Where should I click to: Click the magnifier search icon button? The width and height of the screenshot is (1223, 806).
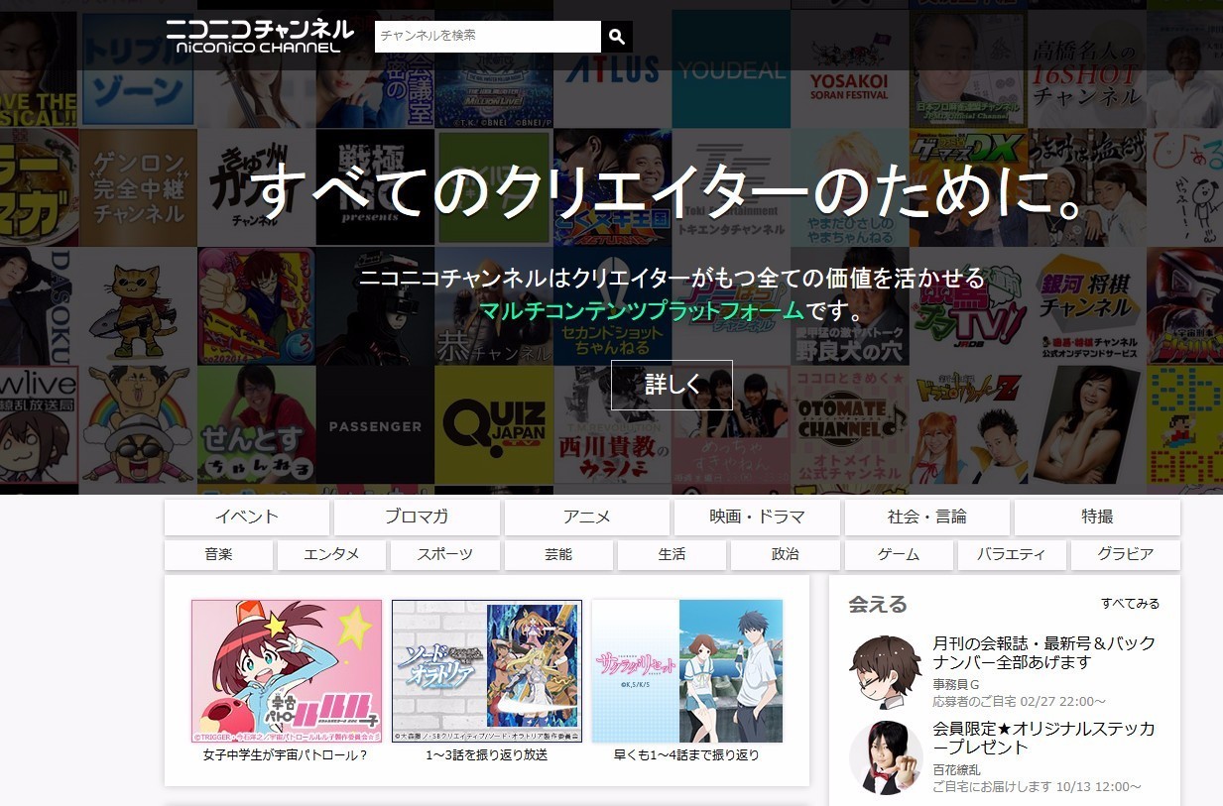click(617, 37)
